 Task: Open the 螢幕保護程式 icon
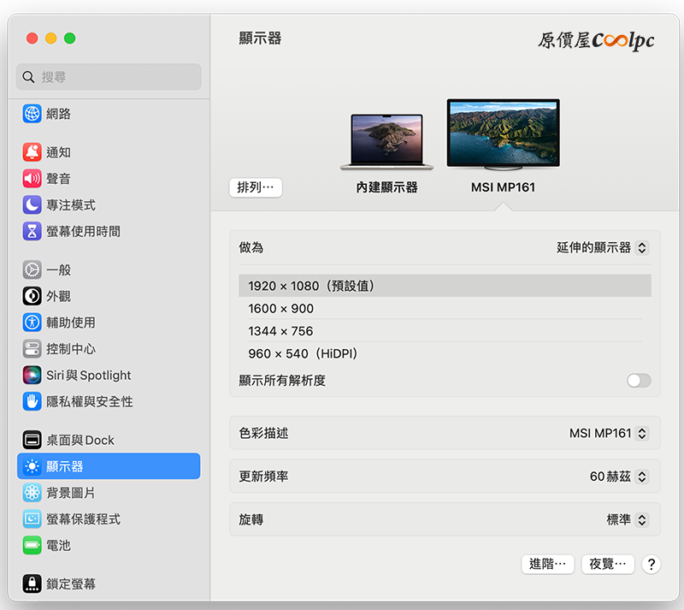click(x=32, y=518)
